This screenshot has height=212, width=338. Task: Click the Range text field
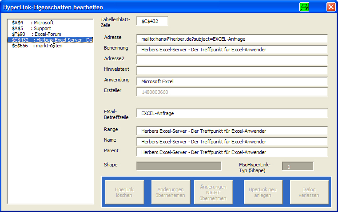[232, 131]
